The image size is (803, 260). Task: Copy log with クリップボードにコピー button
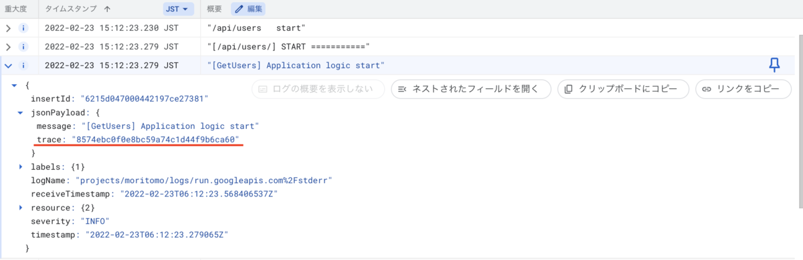pyautogui.click(x=623, y=89)
